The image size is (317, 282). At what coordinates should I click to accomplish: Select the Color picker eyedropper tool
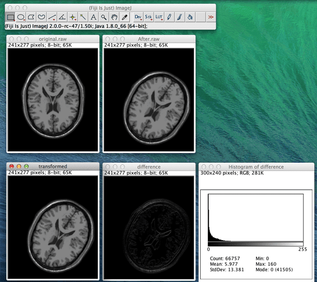[x=125, y=17]
